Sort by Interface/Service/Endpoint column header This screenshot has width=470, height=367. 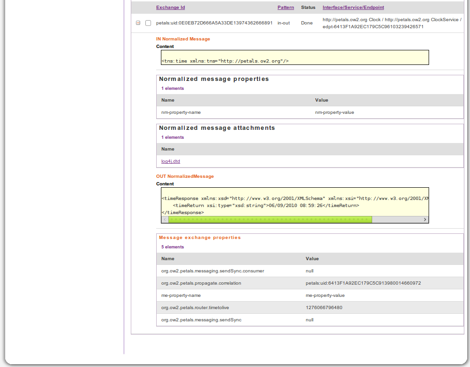353,8
